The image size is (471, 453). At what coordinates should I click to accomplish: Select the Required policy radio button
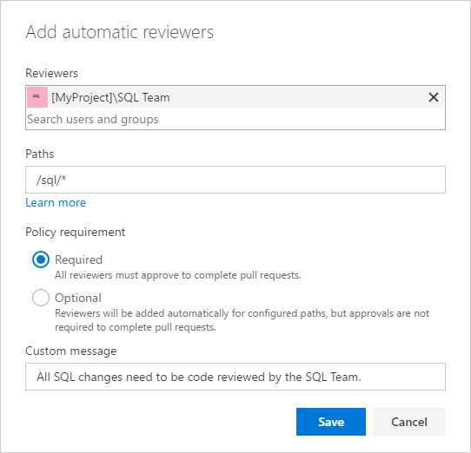click(41, 259)
